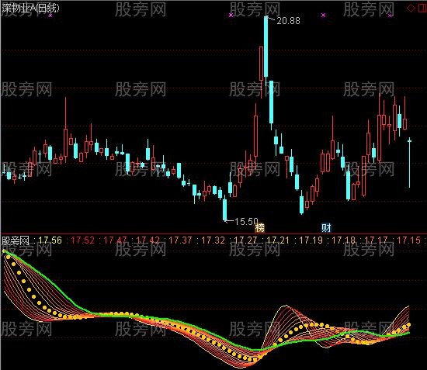Click the 股旁网 indicator name label

click(x=16, y=240)
